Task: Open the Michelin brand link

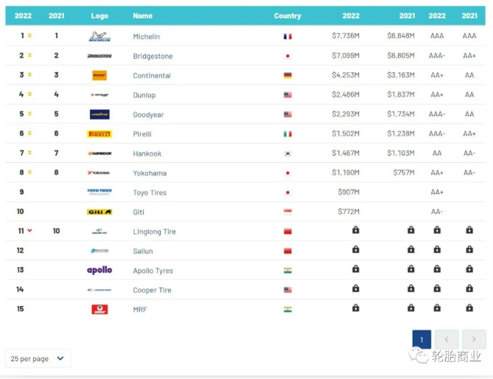Action: [x=147, y=37]
